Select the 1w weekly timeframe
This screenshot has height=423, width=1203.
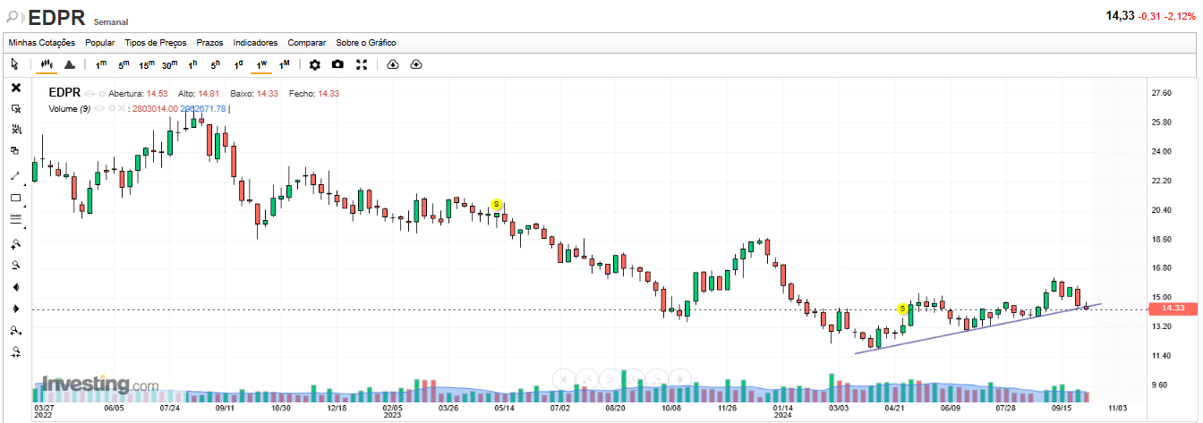(x=261, y=64)
